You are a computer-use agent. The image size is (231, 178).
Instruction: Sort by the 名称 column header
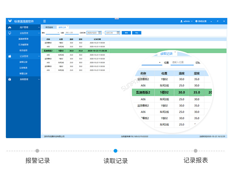[48, 39]
